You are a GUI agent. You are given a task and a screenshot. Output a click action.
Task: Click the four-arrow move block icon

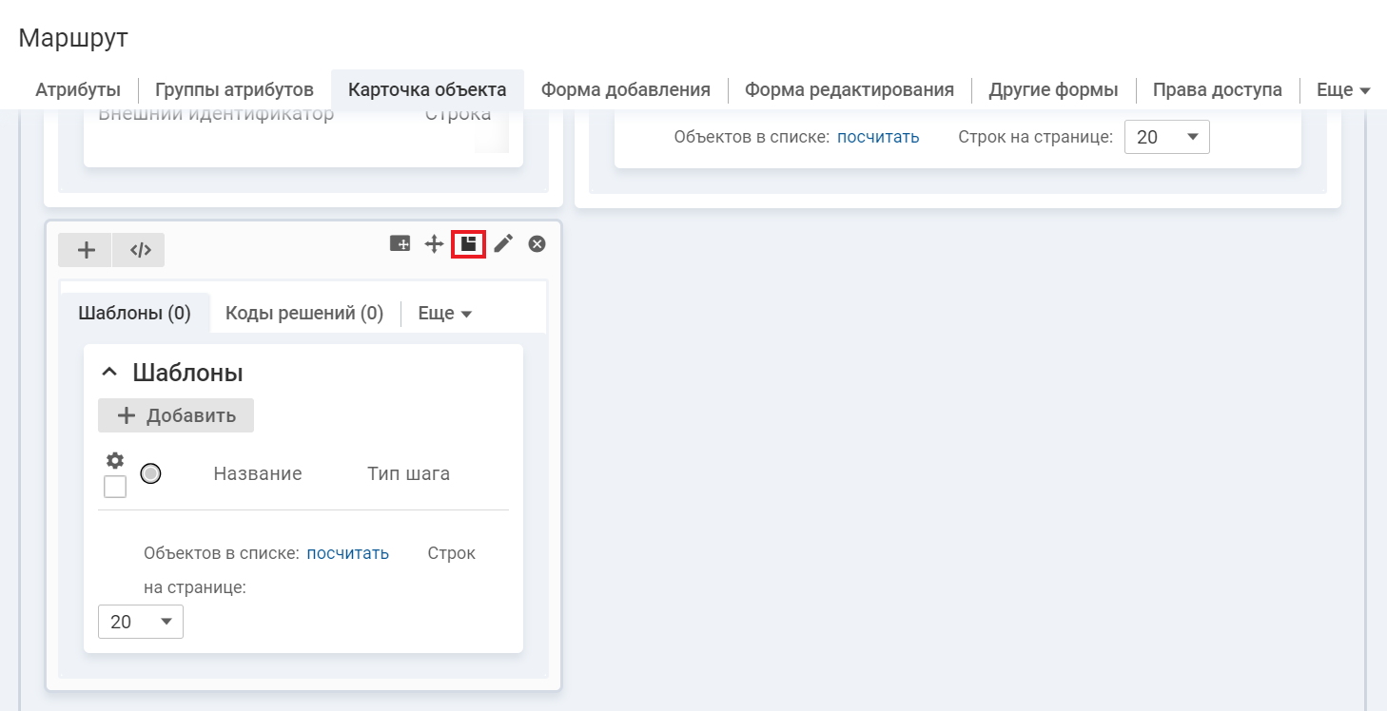point(434,244)
